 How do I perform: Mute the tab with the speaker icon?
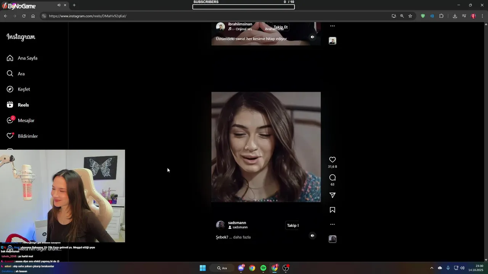click(59, 5)
